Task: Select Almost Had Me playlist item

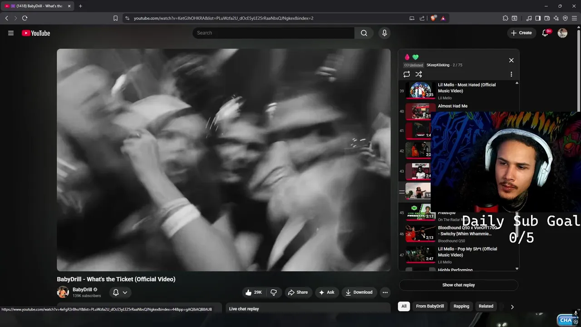Action: point(453,106)
